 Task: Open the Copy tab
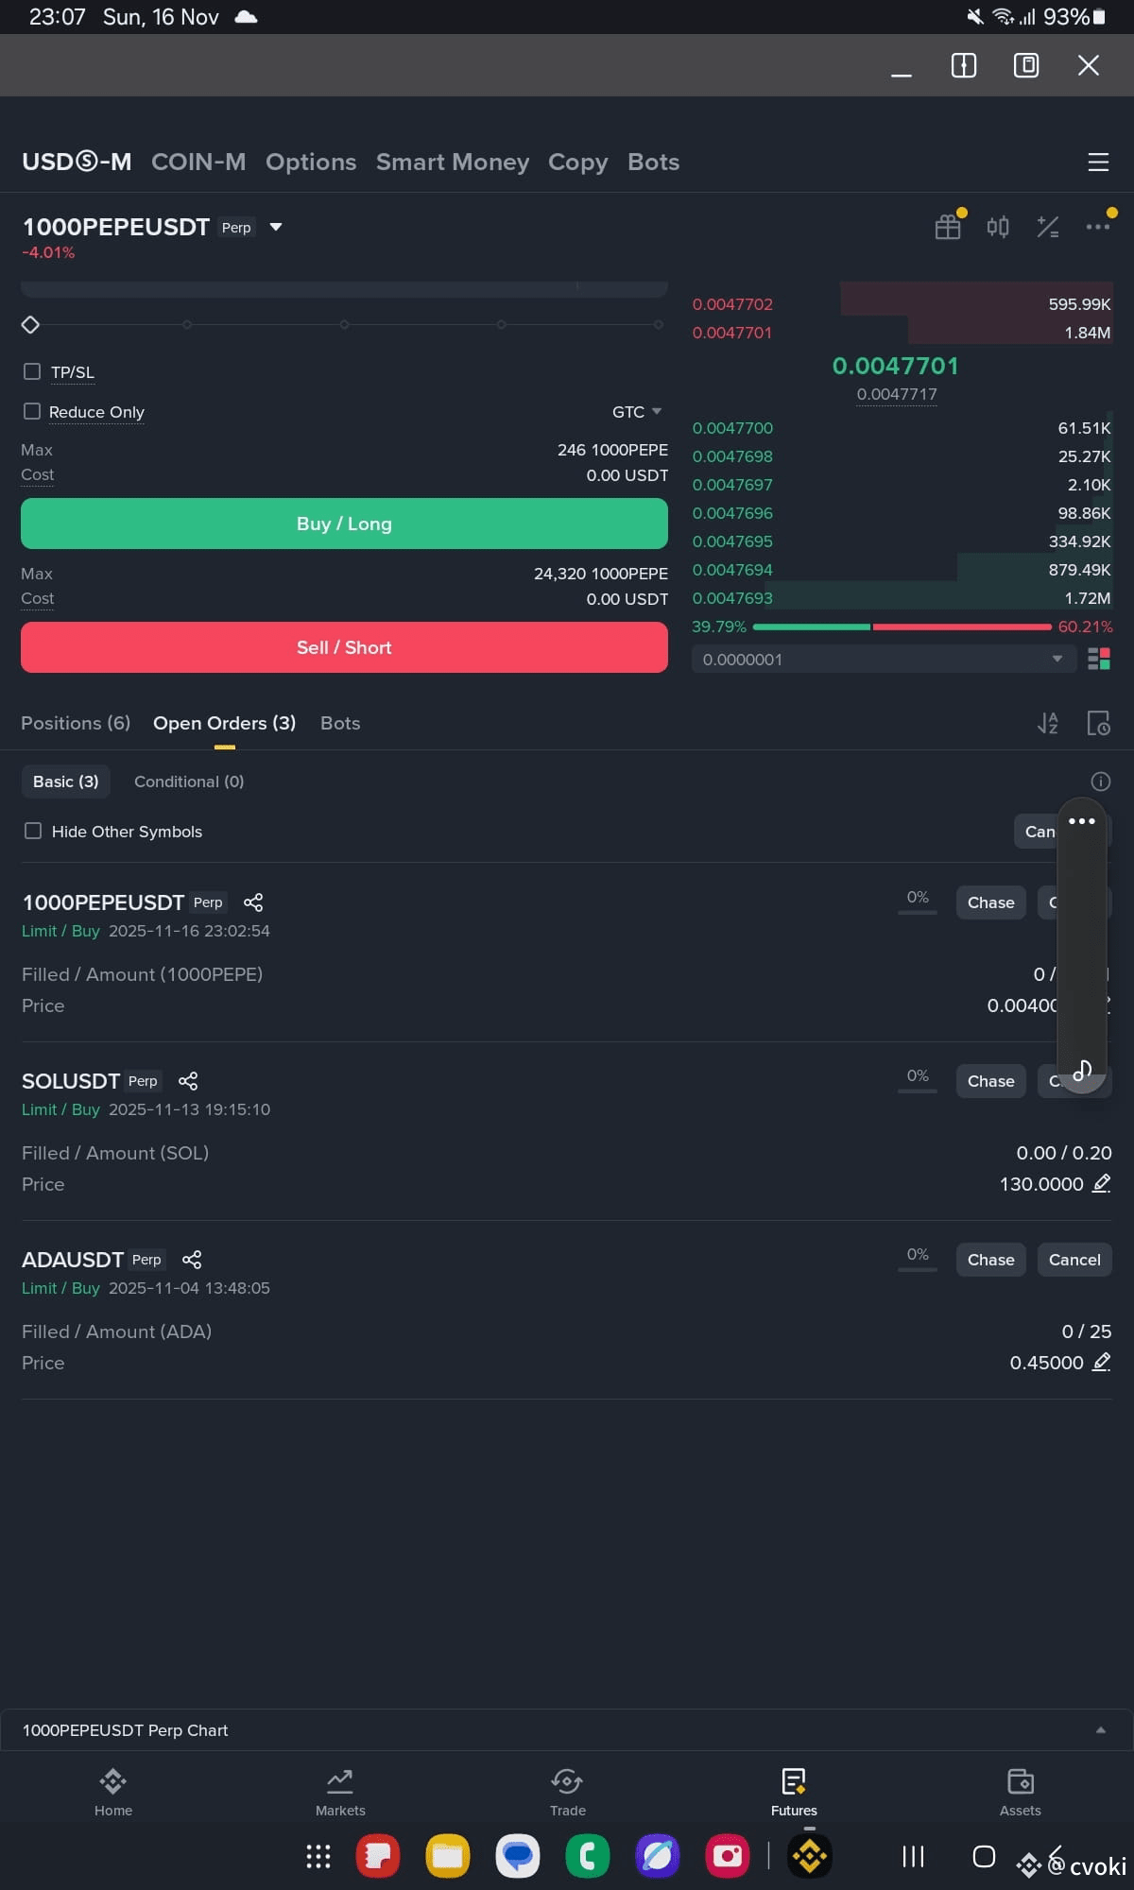click(x=578, y=162)
